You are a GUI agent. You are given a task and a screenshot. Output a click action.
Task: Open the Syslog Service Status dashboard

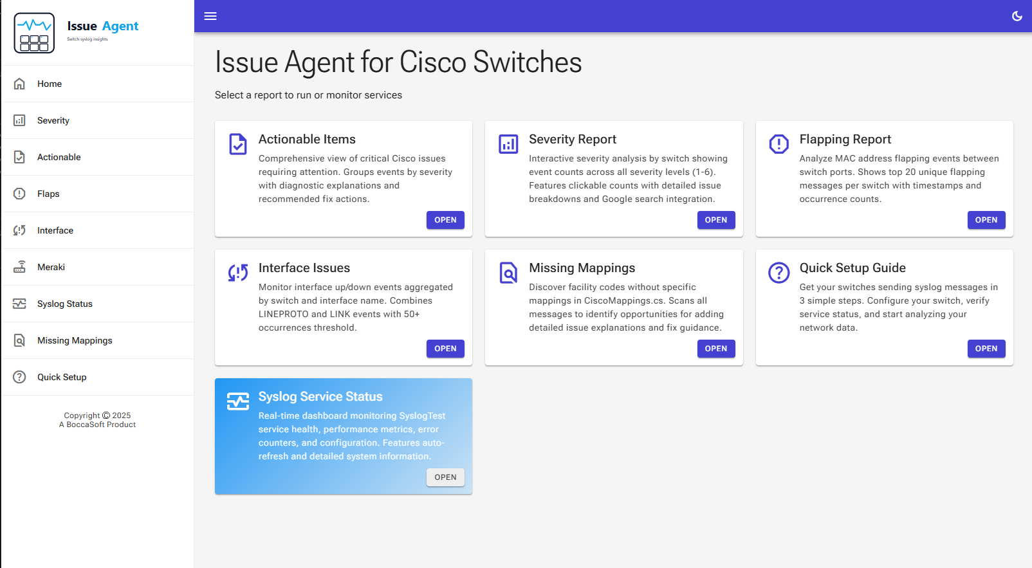tap(445, 477)
